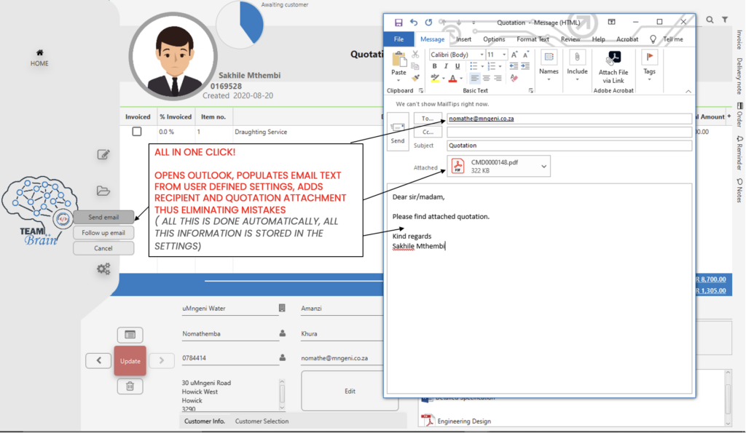
Task: Cut selection with the scissors icon
Action: (415, 55)
